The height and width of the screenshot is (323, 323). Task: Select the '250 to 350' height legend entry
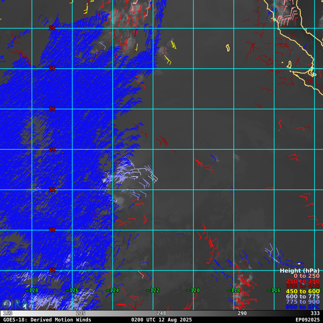303,281
